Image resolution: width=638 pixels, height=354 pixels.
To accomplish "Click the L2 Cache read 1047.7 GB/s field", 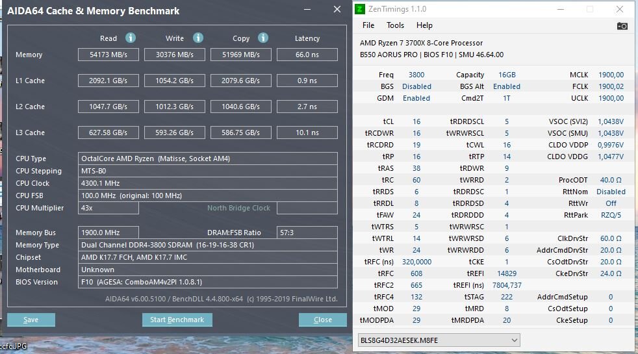I will 108,107.
